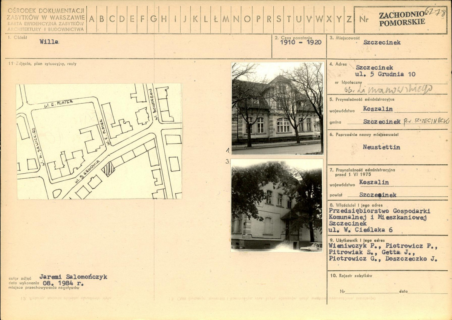Click the owner's address "ul. W. Cieślaka 6"
The height and width of the screenshot is (320, 452).
click(360, 230)
